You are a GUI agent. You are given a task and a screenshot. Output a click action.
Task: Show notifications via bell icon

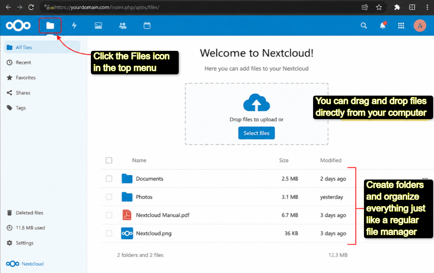pos(383,26)
